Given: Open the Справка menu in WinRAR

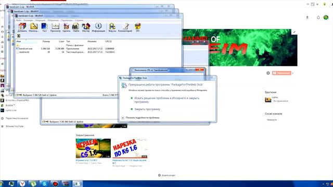Looking at the screenshot, I should click(x=79, y=20).
